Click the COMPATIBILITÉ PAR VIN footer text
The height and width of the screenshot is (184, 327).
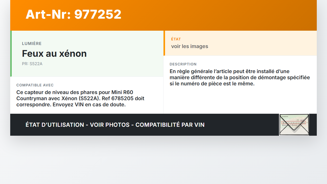click(x=170, y=125)
